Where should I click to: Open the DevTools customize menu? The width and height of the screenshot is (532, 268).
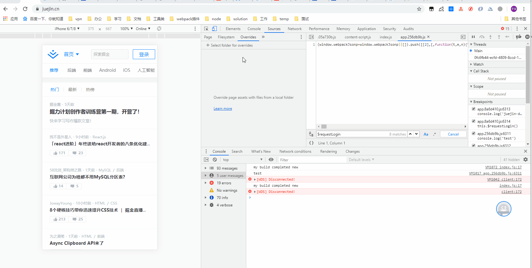point(517,29)
